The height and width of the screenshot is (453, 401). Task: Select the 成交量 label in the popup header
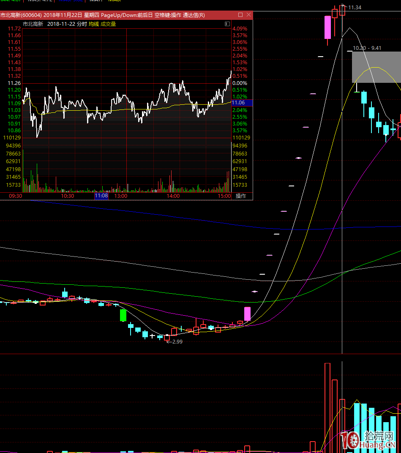108,24
